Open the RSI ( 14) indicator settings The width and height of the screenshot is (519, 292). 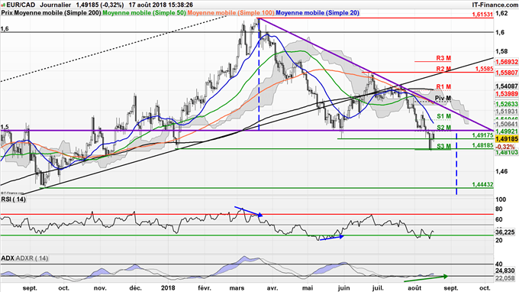click(14, 200)
